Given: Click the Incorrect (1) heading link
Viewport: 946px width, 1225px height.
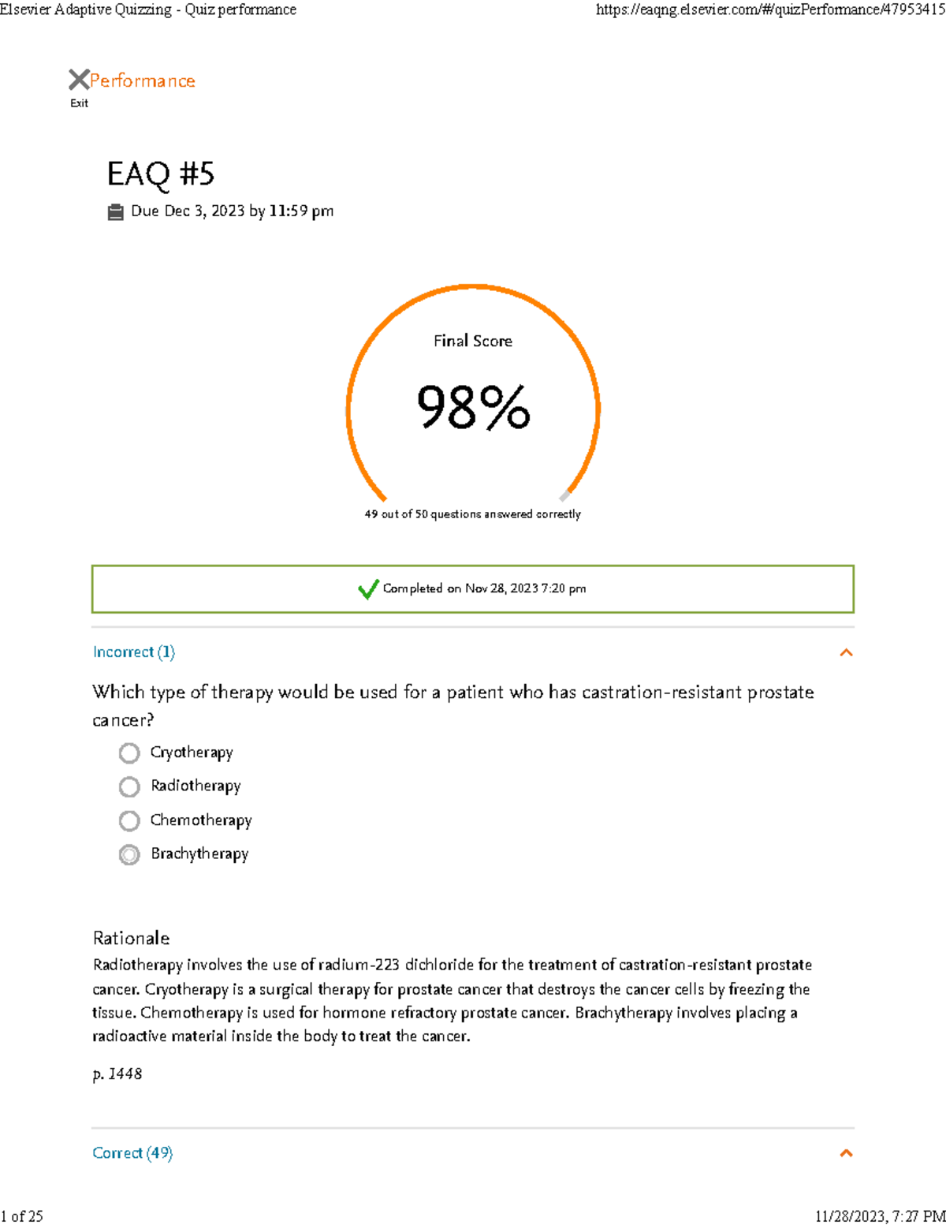Looking at the screenshot, I should [134, 652].
